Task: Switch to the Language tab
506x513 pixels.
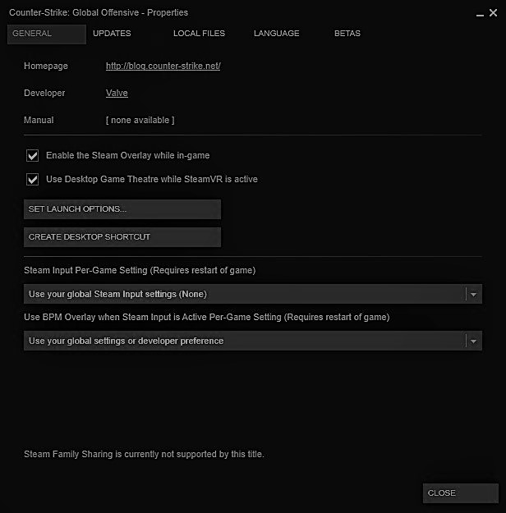Action: click(x=277, y=34)
